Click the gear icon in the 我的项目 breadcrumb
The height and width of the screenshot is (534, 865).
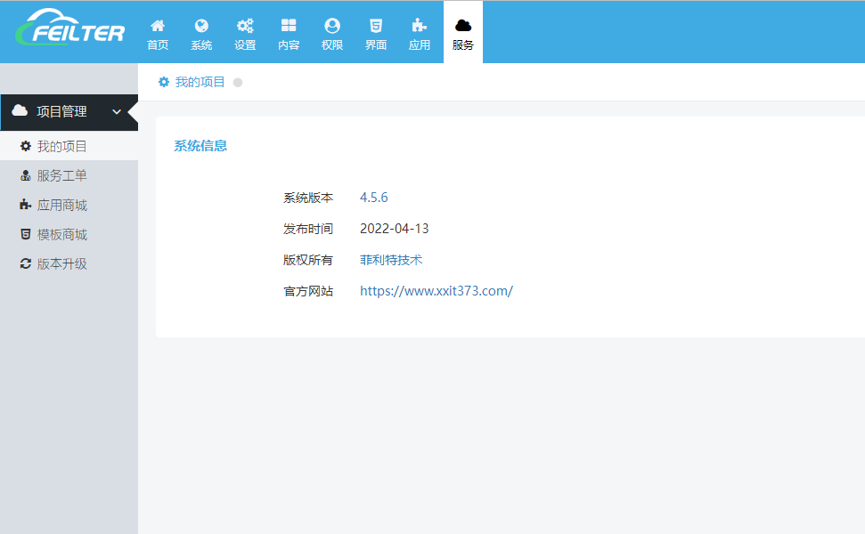point(164,82)
